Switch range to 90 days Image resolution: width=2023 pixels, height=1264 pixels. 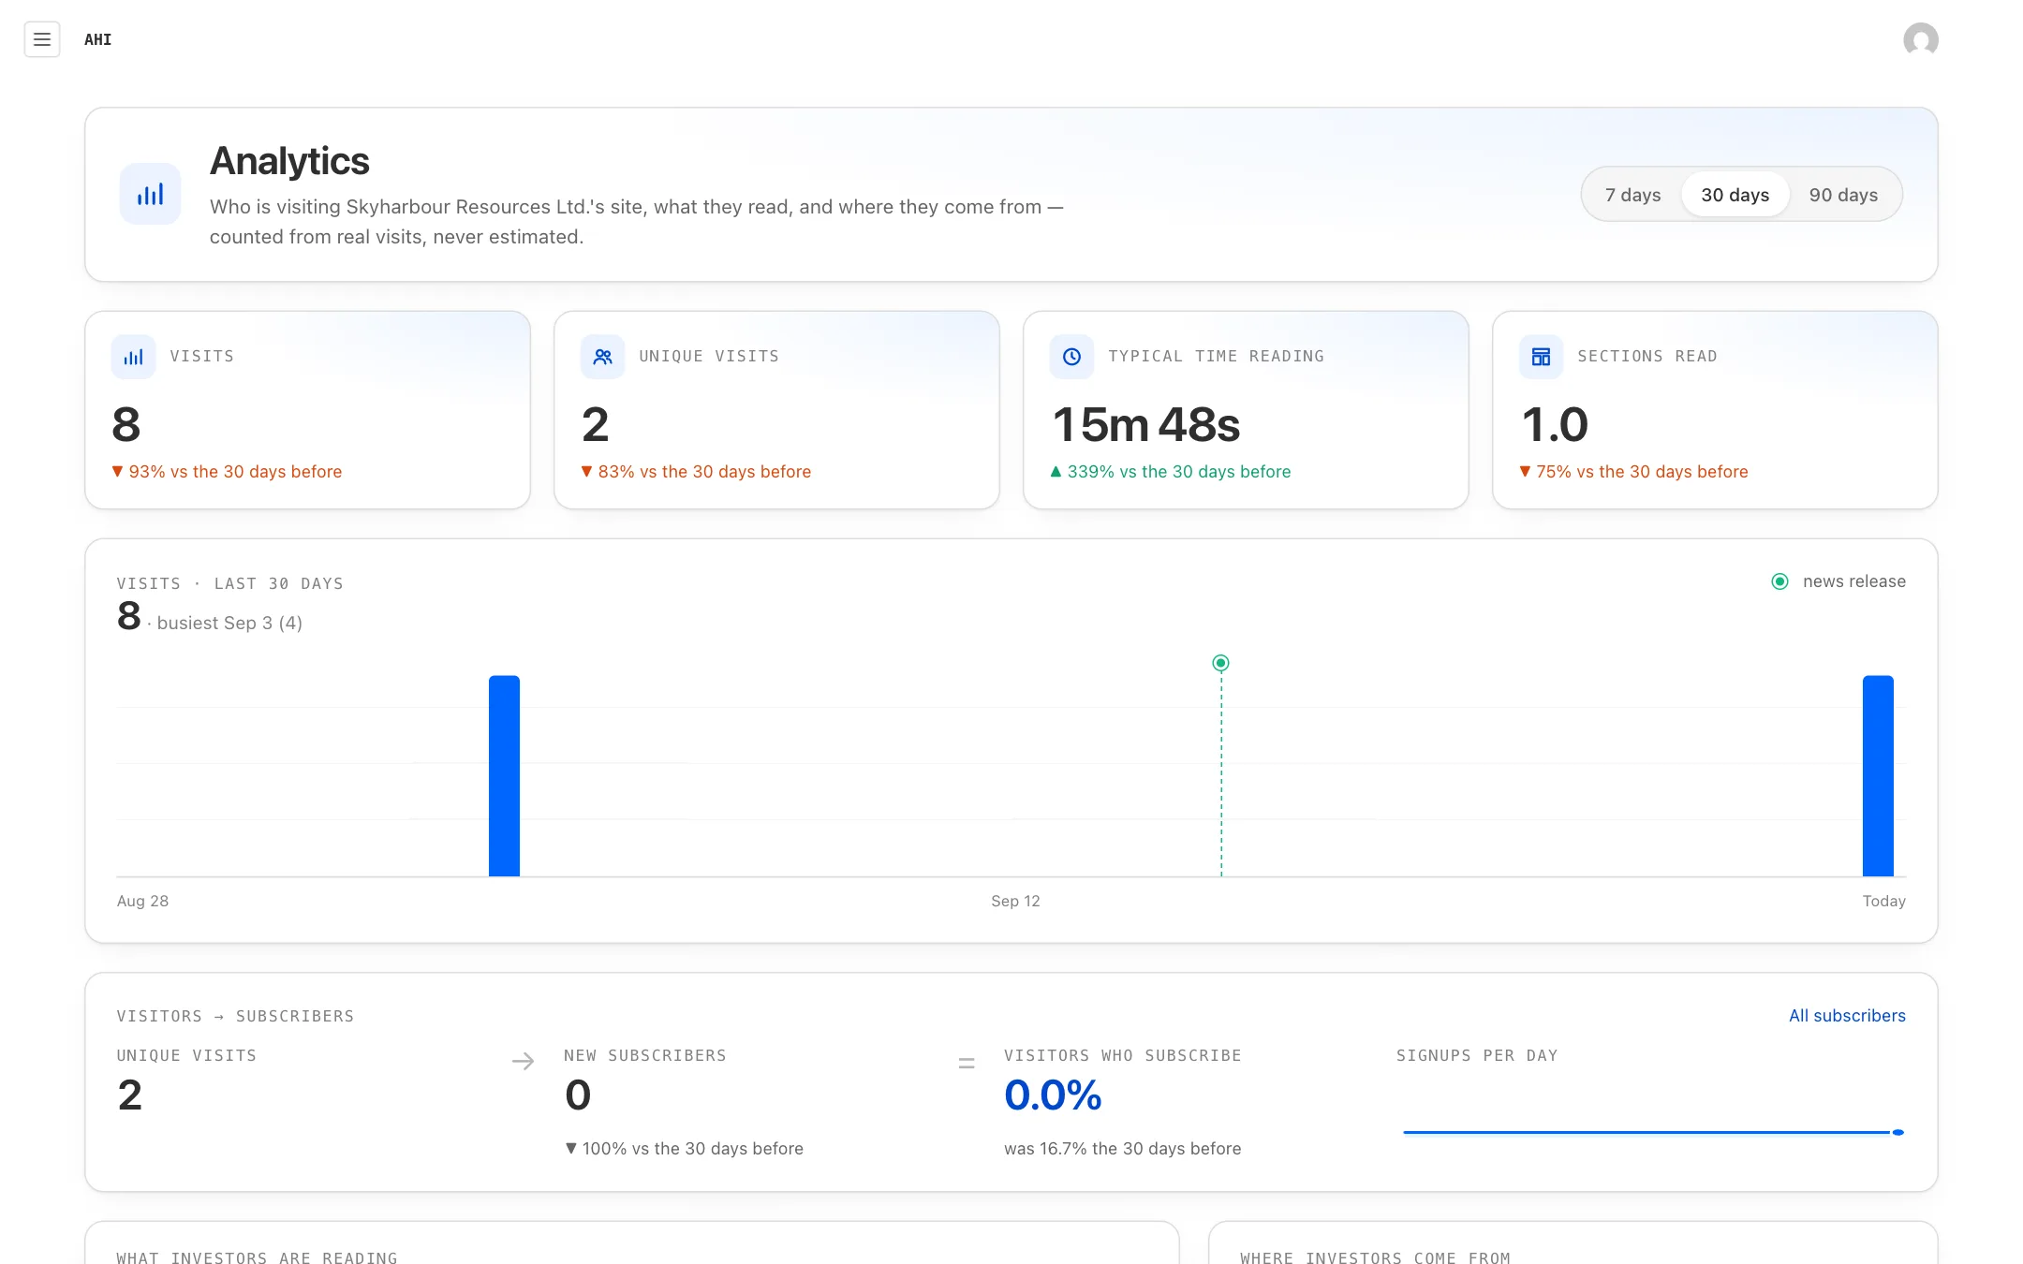click(1843, 195)
